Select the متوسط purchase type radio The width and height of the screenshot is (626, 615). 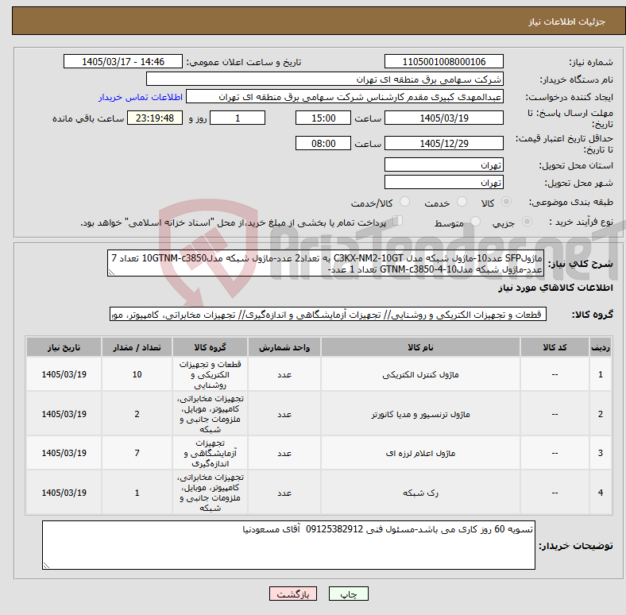(x=476, y=222)
